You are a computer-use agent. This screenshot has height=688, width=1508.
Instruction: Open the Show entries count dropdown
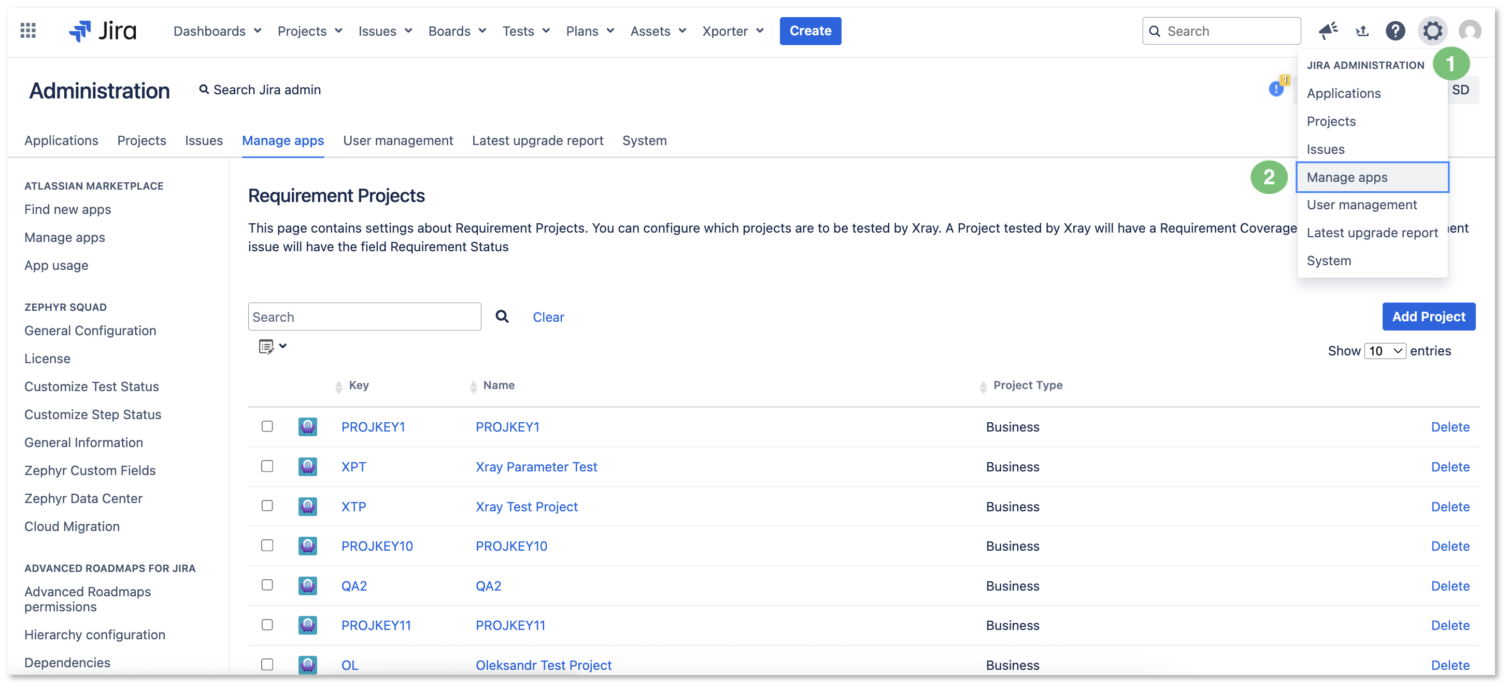click(x=1385, y=351)
